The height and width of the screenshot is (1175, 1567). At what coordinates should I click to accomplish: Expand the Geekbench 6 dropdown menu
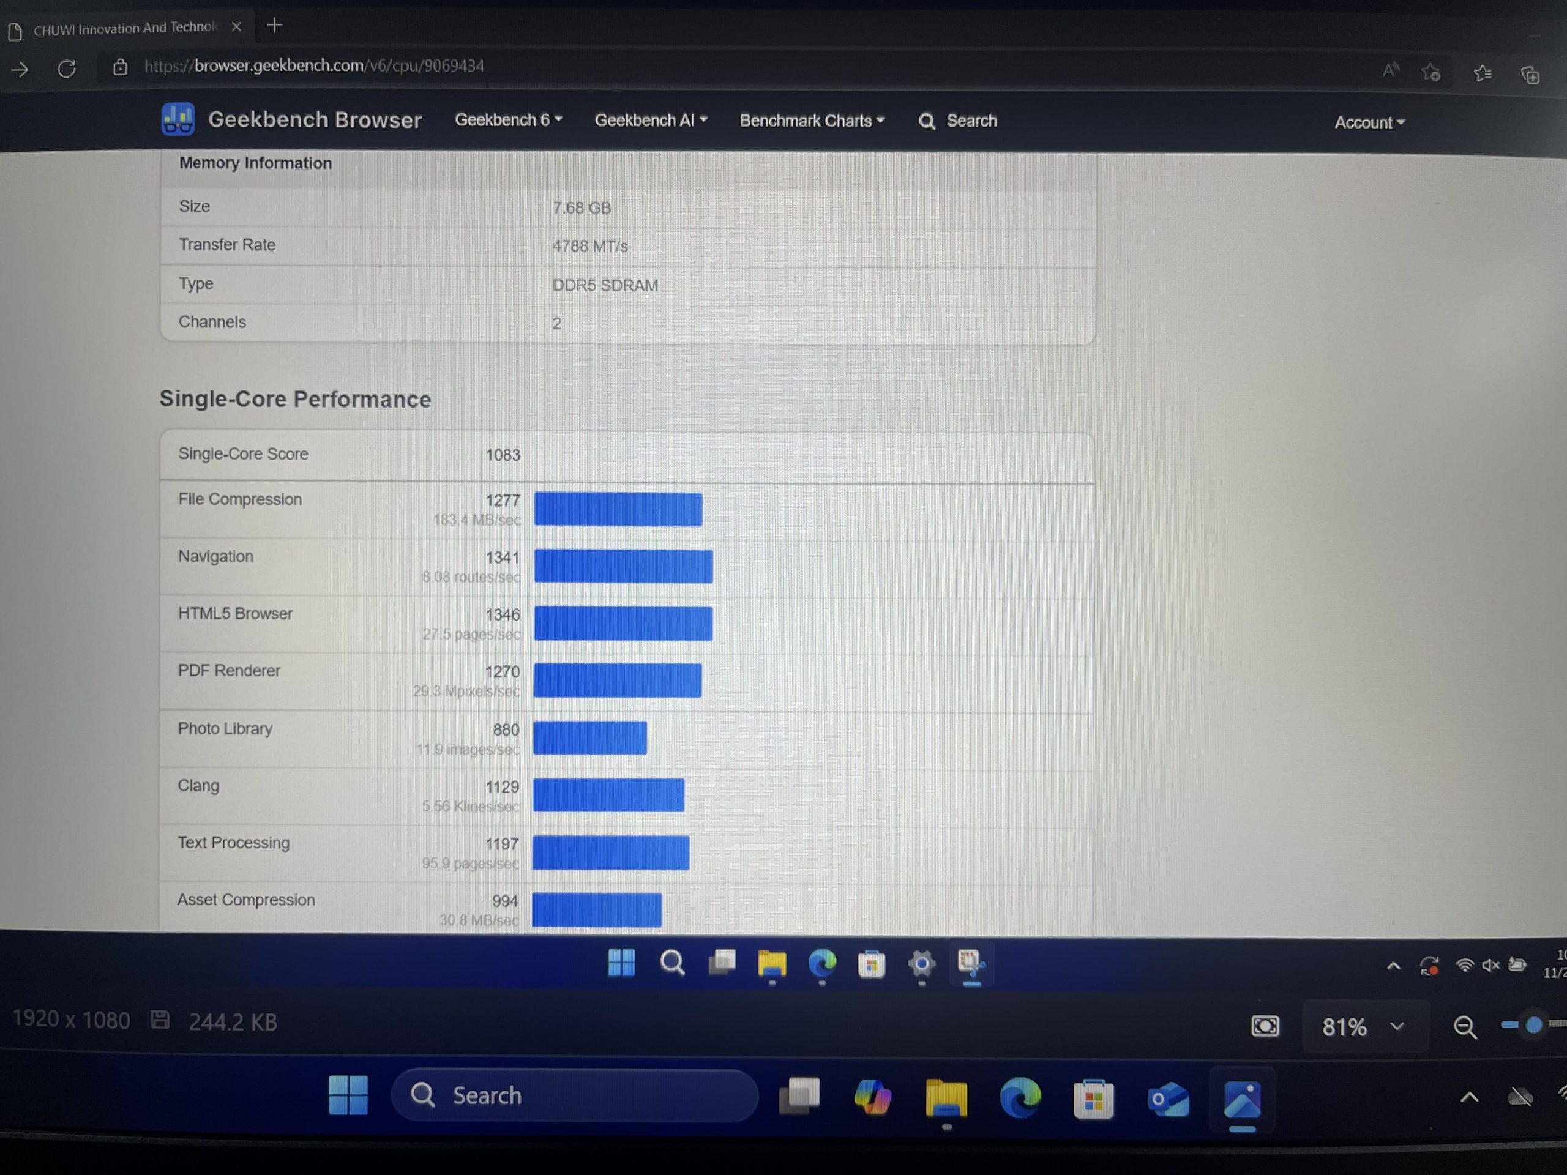508,120
